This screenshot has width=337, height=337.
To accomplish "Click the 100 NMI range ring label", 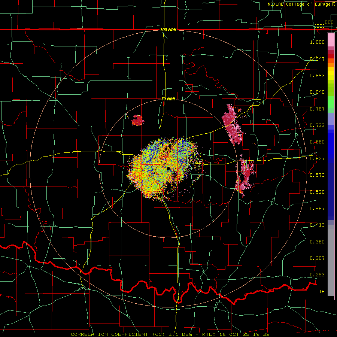I will tap(168, 30).
